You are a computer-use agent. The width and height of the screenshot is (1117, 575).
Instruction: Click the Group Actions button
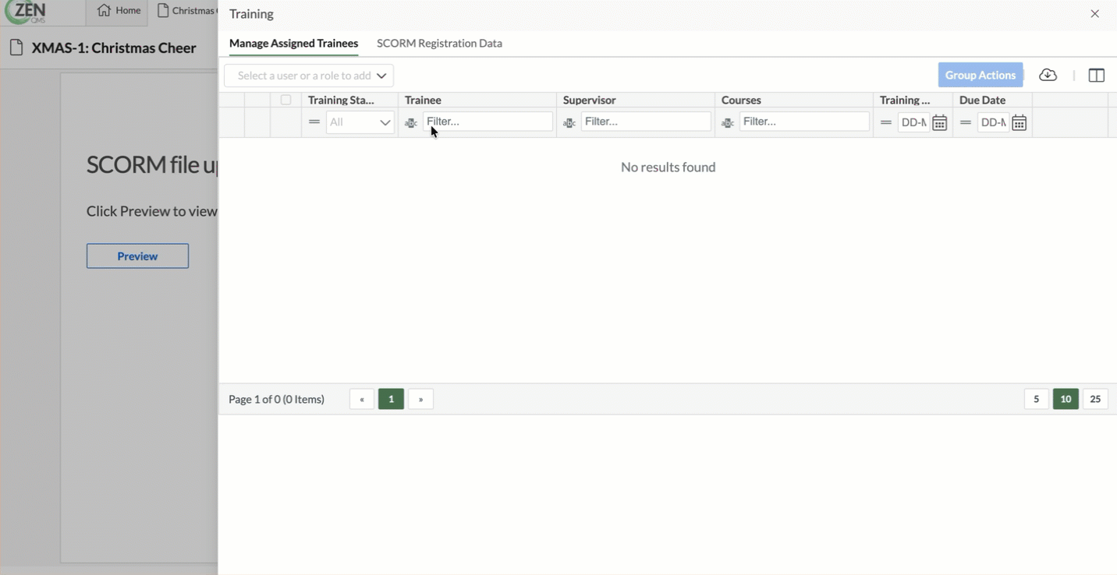tap(980, 75)
